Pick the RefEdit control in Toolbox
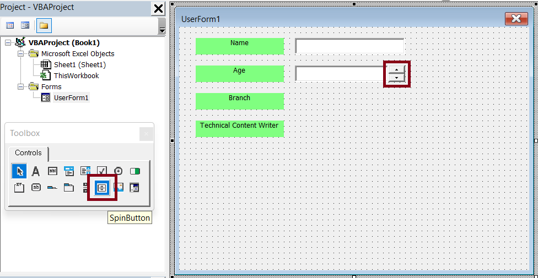Image resolution: width=538 pixels, height=278 pixels. [x=134, y=188]
